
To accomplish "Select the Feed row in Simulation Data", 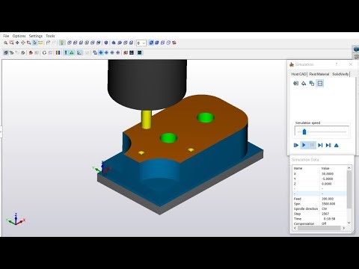I will click(319, 199).
